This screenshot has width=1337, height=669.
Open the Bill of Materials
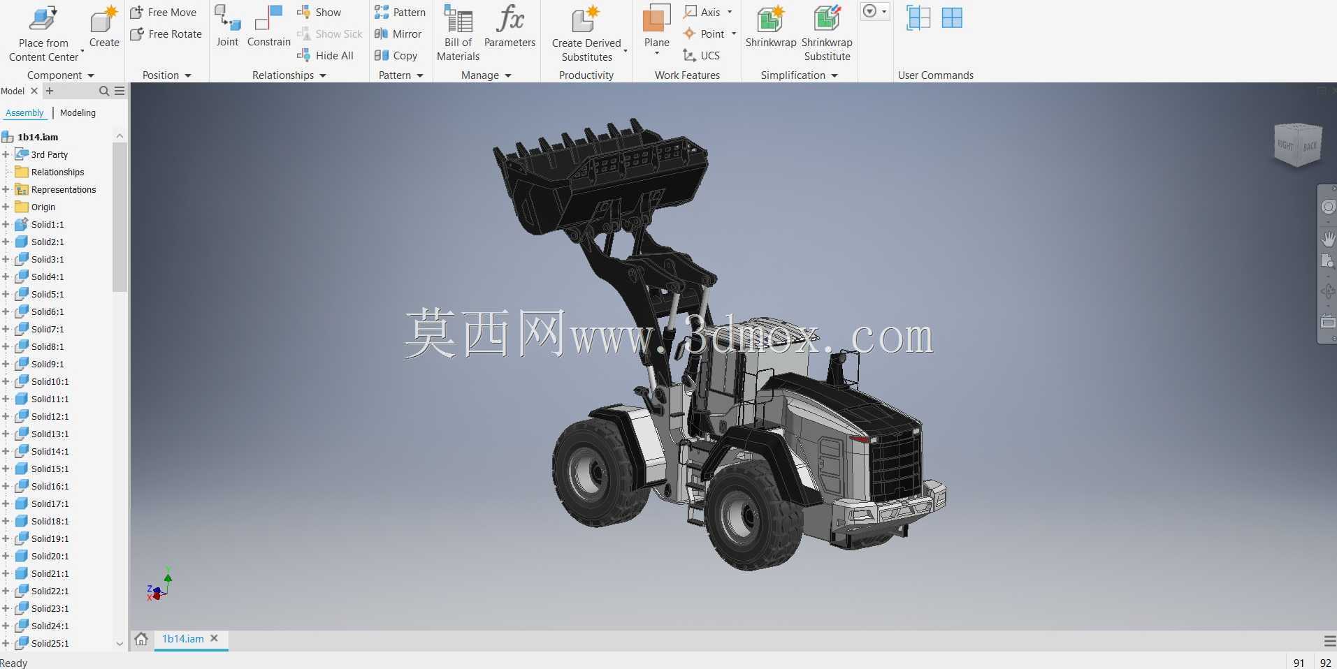[458, 33]
